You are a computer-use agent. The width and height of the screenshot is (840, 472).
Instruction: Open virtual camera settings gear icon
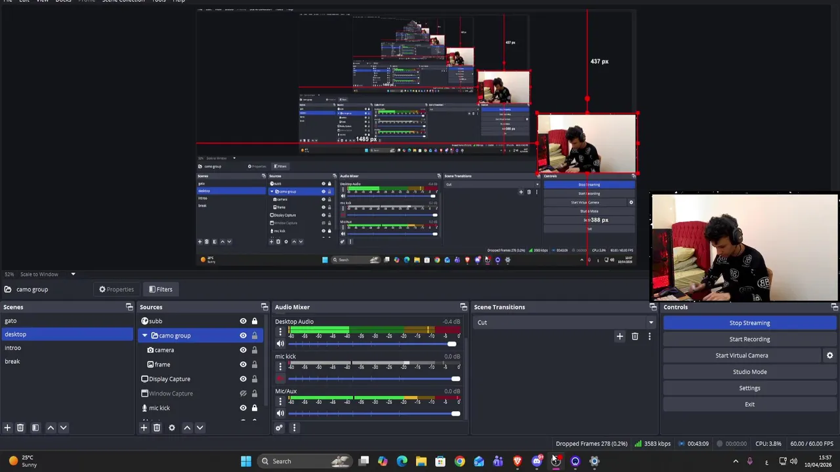coord(829,355)
